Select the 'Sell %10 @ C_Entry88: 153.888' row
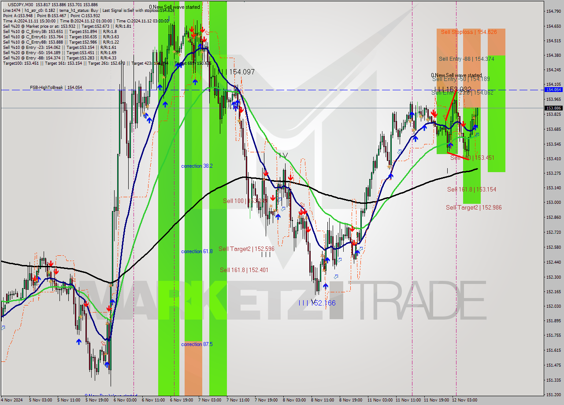 (61, 42)
